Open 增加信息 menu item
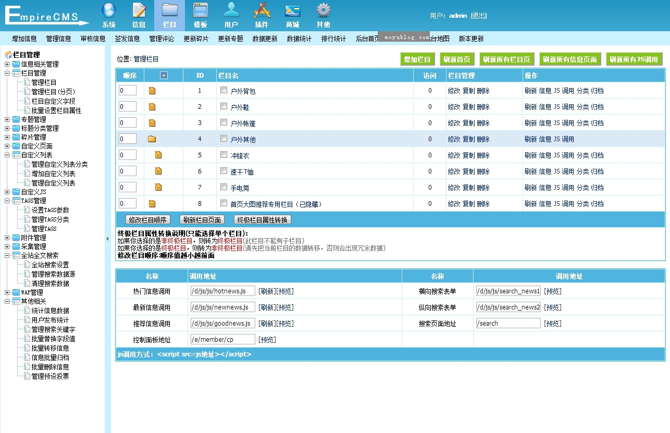The height and width of the screenshot is (433, 670). point(24,39)
